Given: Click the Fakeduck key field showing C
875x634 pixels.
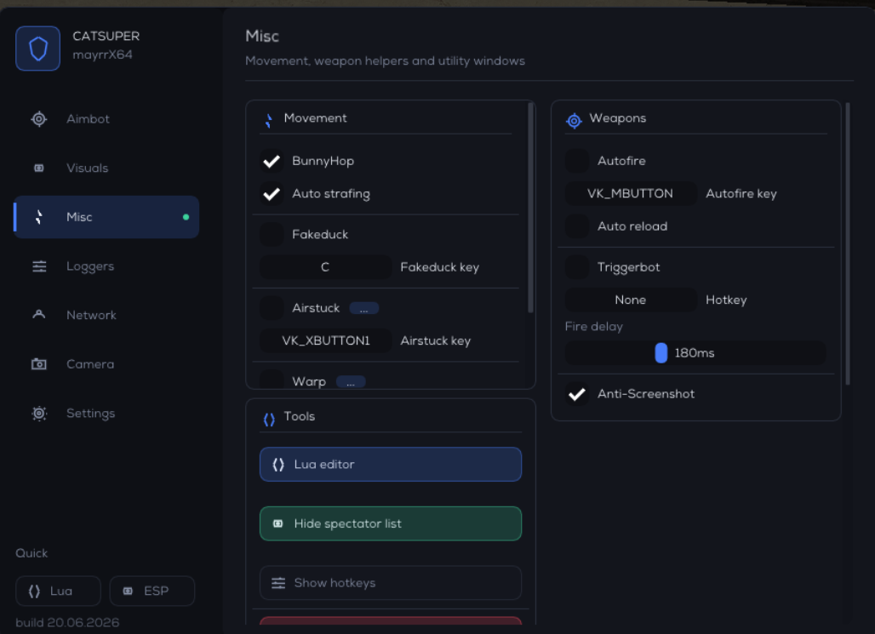Looking at the screenshot, I should (325, 267).
